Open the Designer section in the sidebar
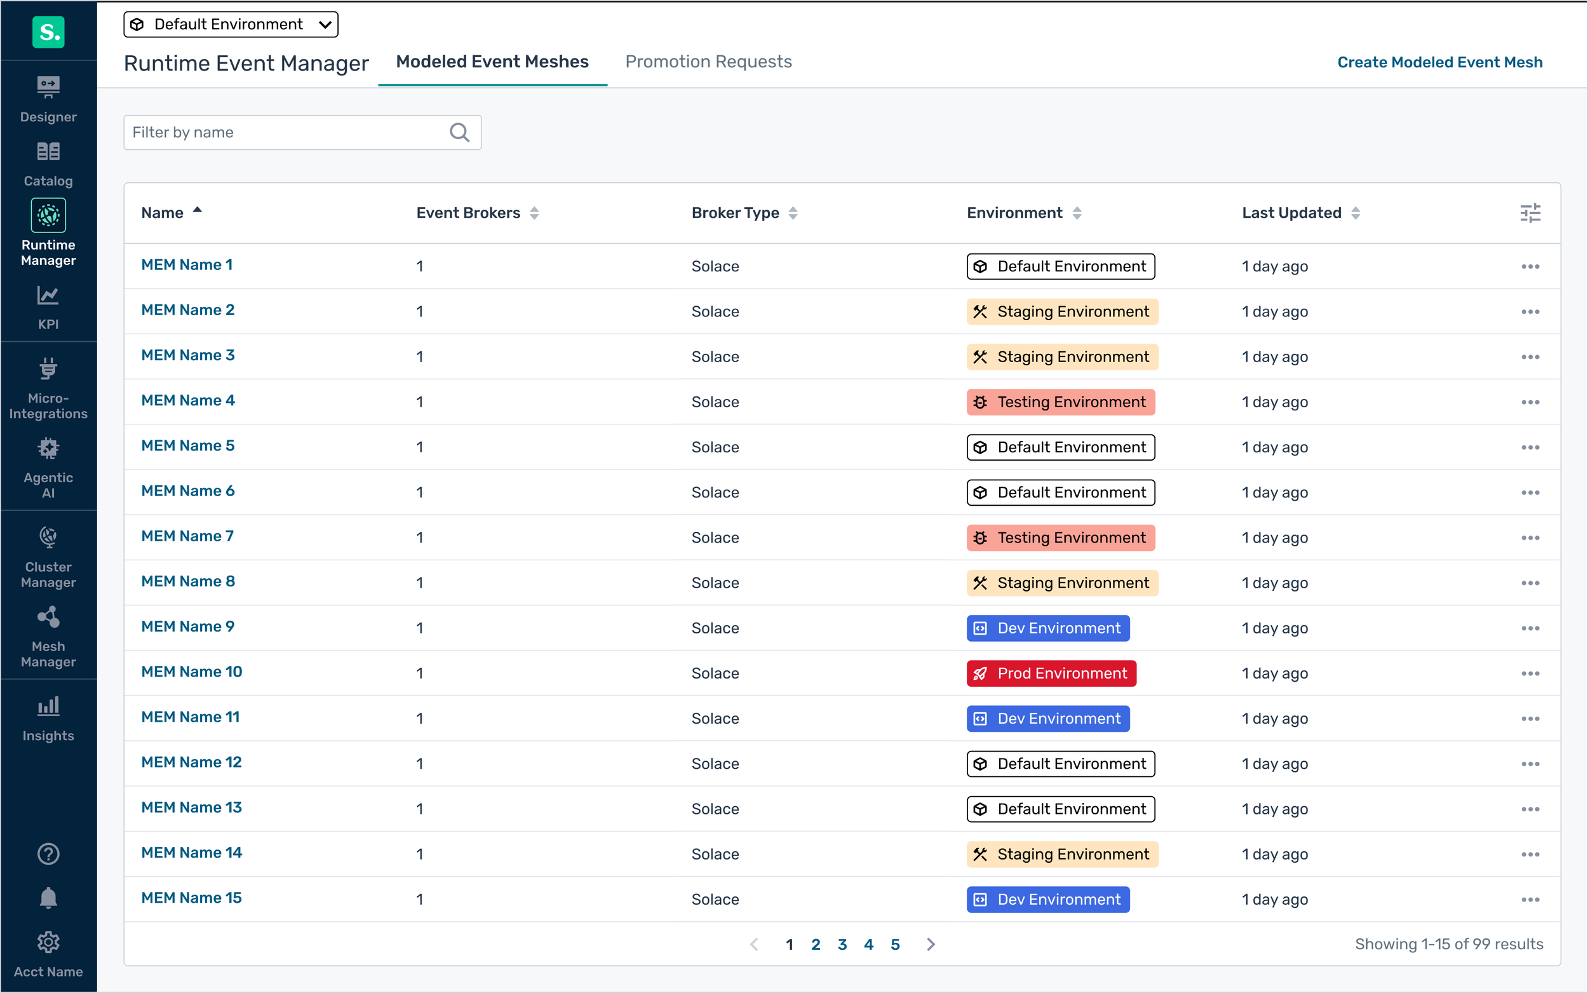Screen dimensions: 1588x993 point(48,98)
